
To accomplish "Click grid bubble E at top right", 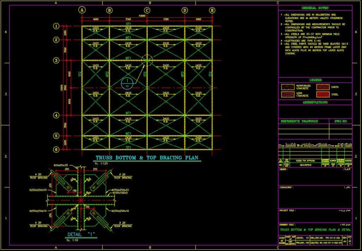I will [x=211, y=10].
